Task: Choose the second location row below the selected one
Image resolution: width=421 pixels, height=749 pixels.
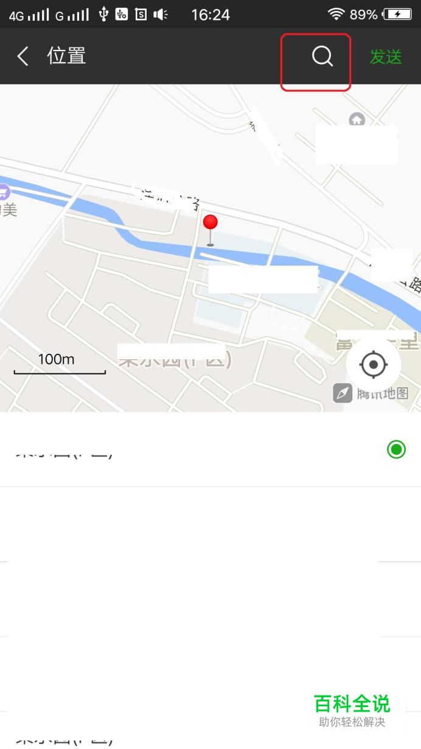Action: pos(211,525)
